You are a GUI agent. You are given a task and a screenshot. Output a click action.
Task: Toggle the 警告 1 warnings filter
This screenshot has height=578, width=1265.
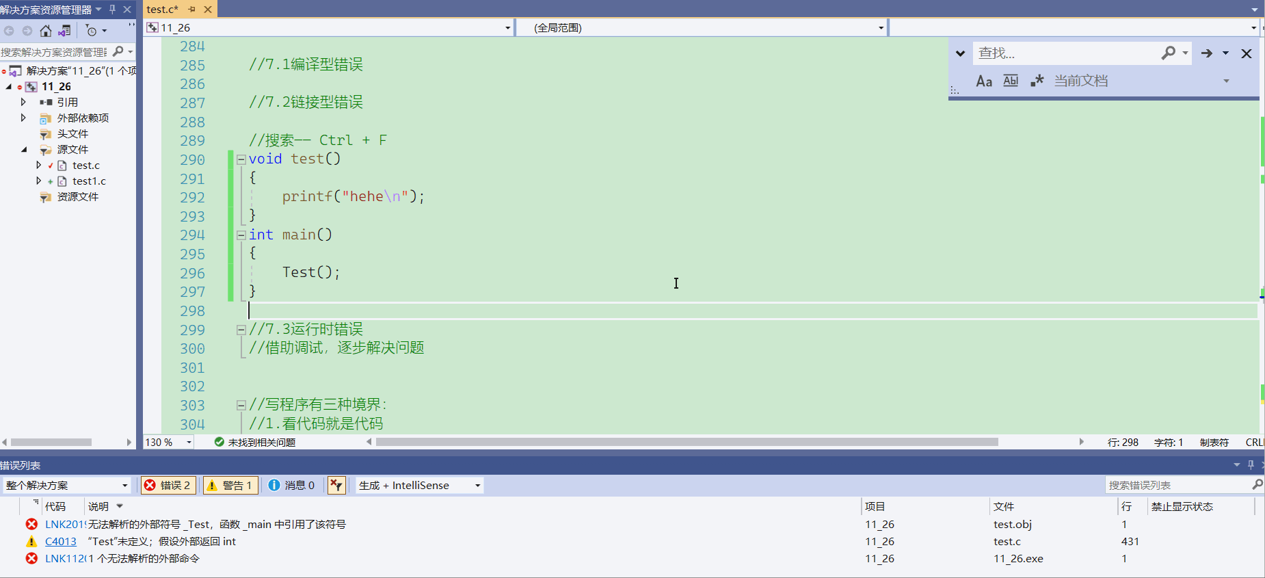click(x=230, y=485)
